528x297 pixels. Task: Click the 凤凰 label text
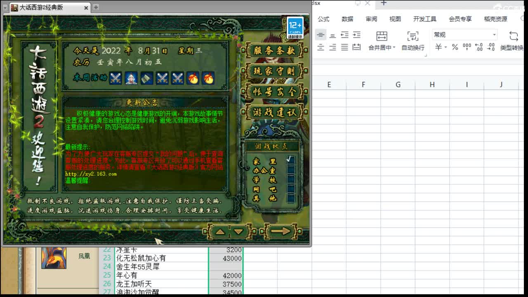(84, 256)
